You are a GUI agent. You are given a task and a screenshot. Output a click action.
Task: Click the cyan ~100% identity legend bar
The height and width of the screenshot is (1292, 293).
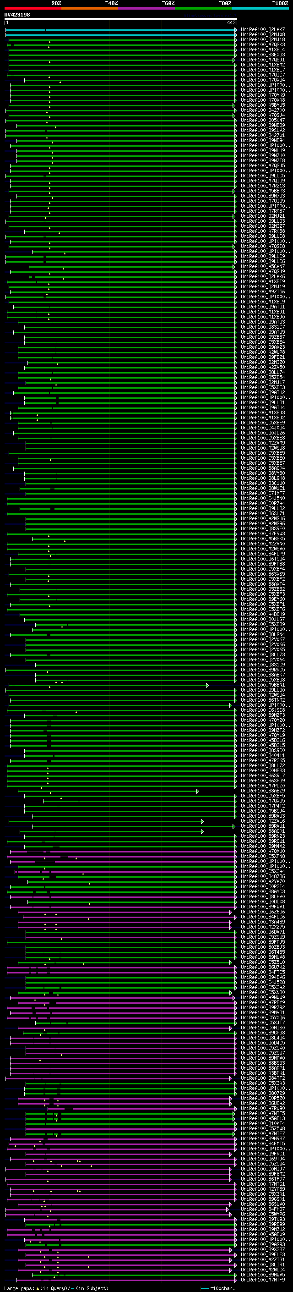click(260, 8)
